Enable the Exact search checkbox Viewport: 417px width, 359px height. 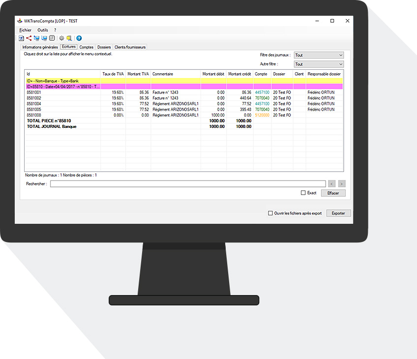point(303,193)
